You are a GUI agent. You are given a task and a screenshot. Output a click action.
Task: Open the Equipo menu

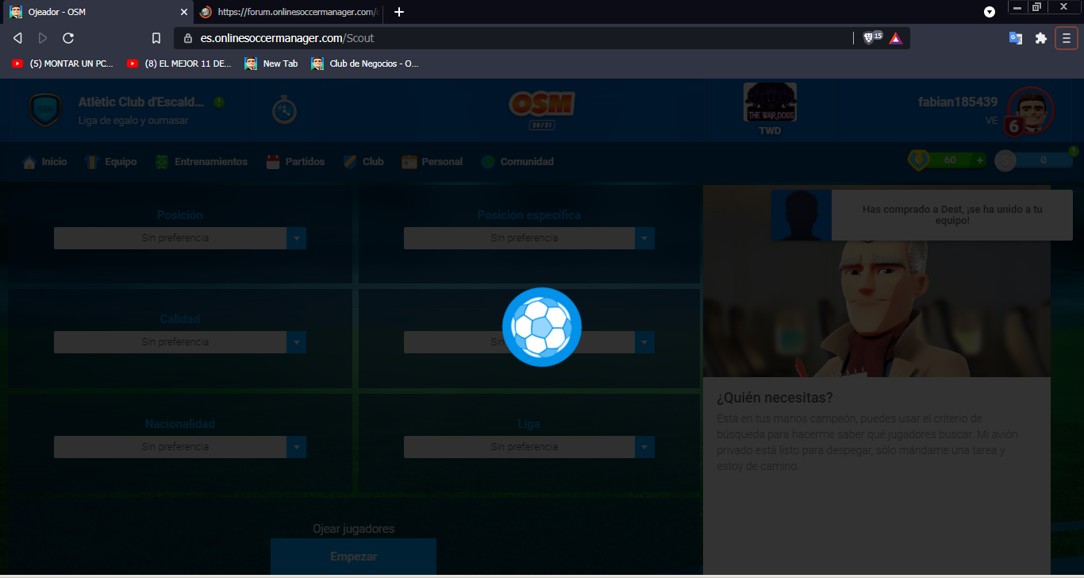(111, 162)
